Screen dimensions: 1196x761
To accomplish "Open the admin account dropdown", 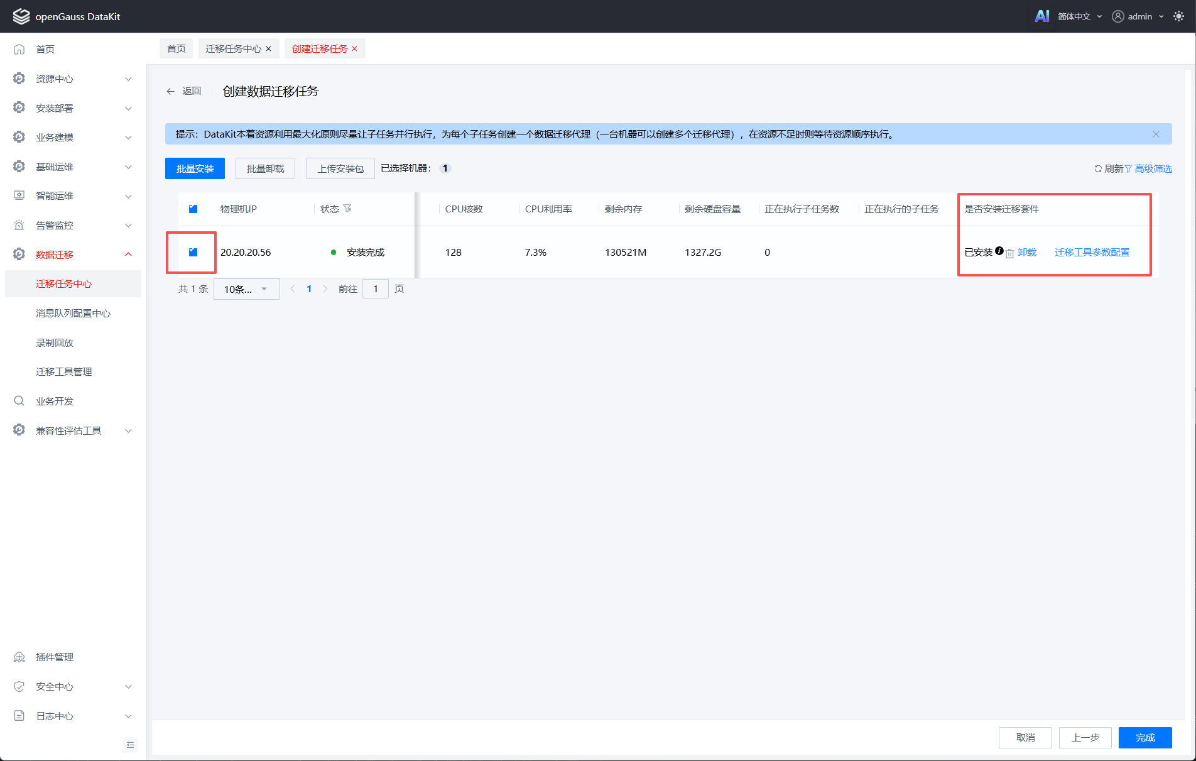I will point(1146,16).
